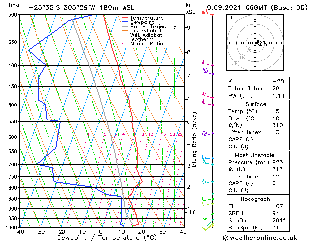Click the 850 hPa pressure label
Screen dimensions: 312x241
click(14, 199)
